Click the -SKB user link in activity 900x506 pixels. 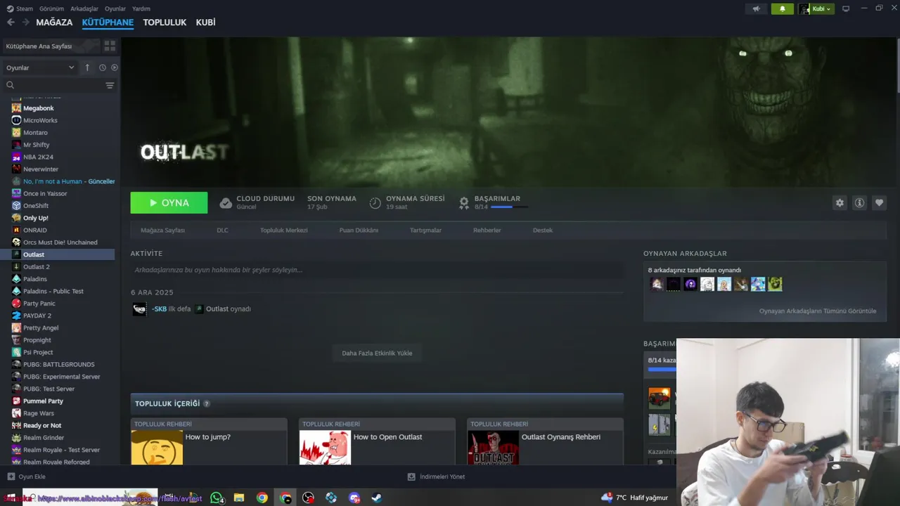(x=159, y=309)
